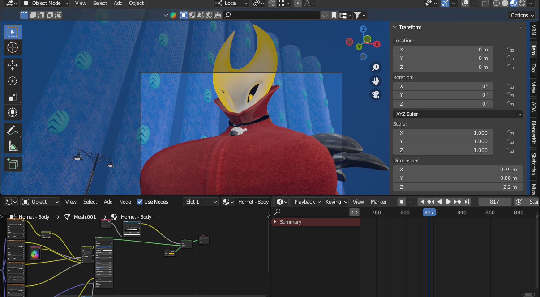
Task: Open the Slot 1 material slot dropdown
Action: coord(201,202)
